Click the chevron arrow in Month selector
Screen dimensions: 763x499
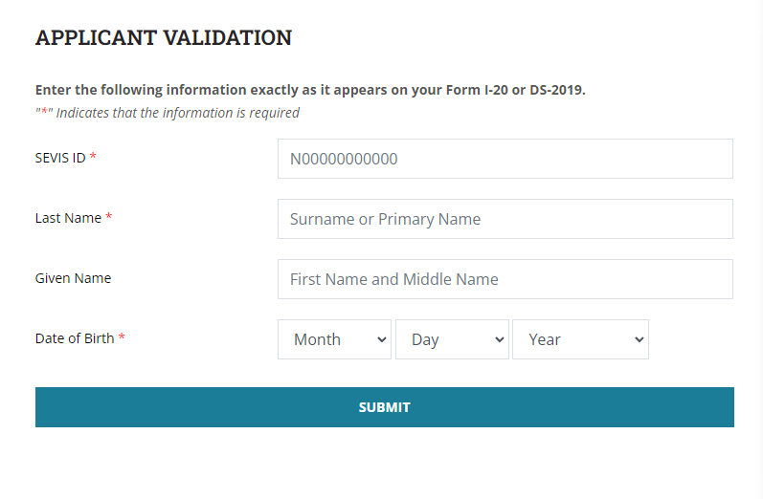coord(382,339)
